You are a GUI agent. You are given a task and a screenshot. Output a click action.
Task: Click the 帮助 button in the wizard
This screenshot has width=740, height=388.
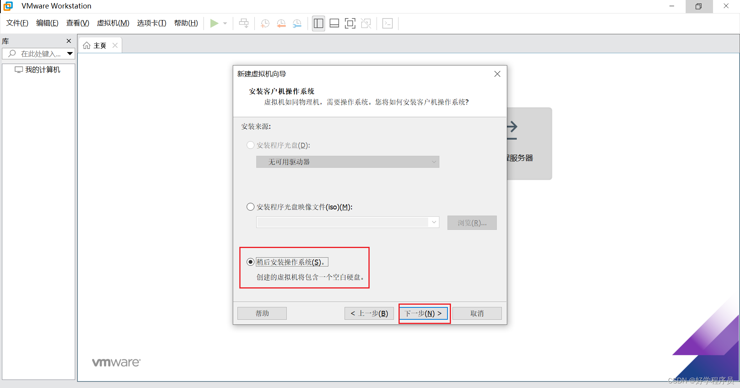click(262, 314)
